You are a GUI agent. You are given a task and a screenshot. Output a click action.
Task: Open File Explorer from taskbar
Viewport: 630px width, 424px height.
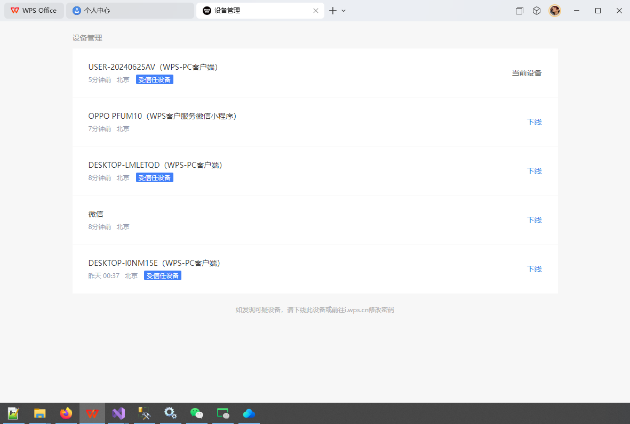coord(40,413)
